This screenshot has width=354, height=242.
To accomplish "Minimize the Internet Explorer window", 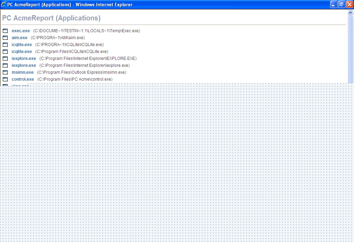I will (x=334, y=4).
